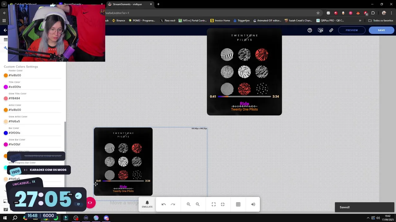Open Artist Color orange swatch
396x222 pixels.
click(x=6, y=110)
